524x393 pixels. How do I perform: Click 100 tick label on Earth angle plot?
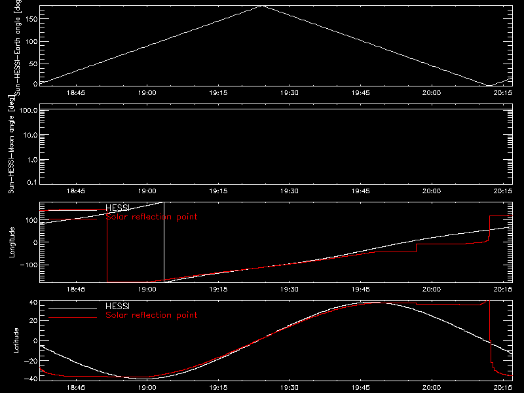(31, 41)
